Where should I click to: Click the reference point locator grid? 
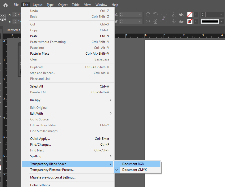point(3,18)
